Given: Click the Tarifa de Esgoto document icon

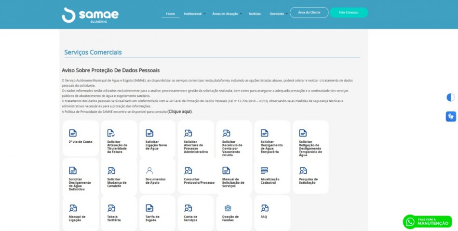Looking at the screenshot, I should pyautogui.click(x=149, y=208).
